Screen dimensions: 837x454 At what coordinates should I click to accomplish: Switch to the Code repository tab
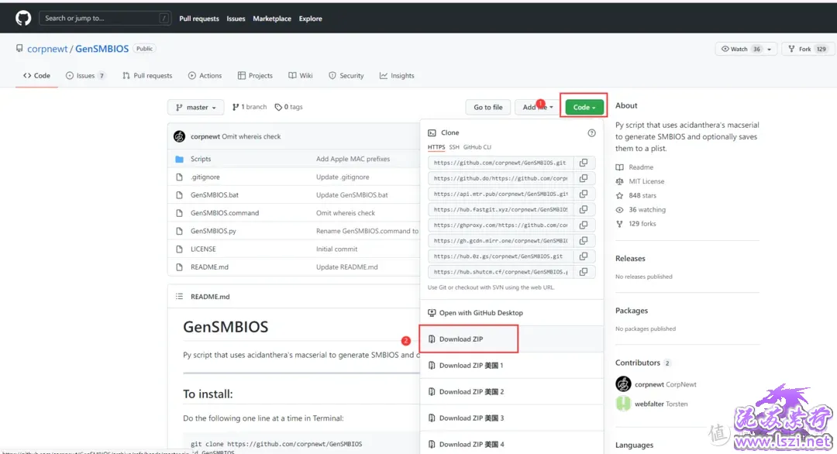point(37,76)
